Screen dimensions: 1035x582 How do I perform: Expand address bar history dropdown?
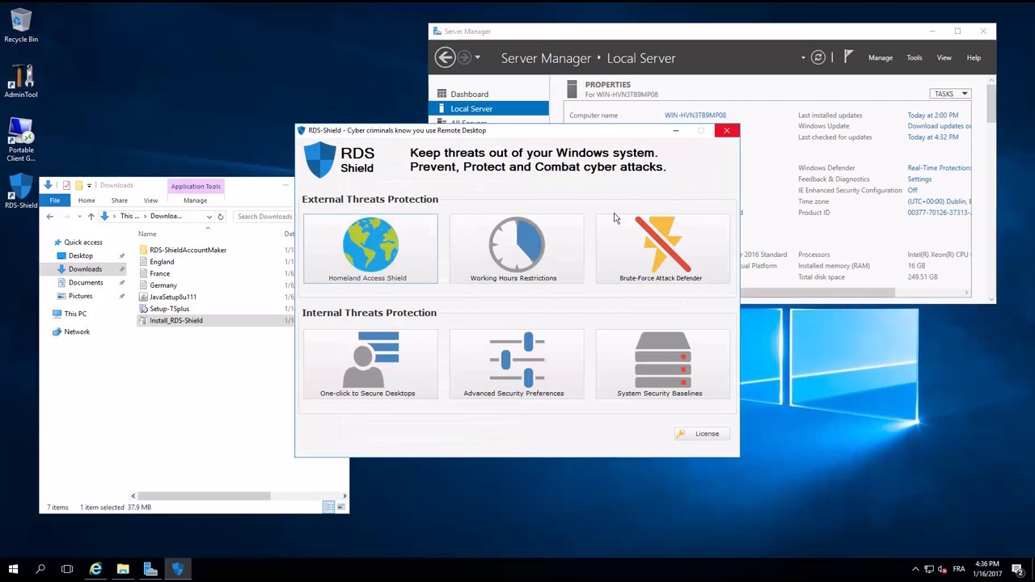(x=209, y=217)
